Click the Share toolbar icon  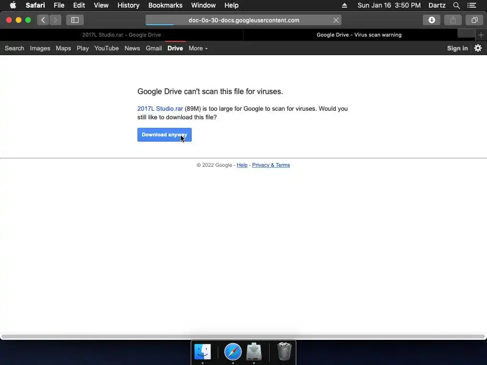click(453, 20)
